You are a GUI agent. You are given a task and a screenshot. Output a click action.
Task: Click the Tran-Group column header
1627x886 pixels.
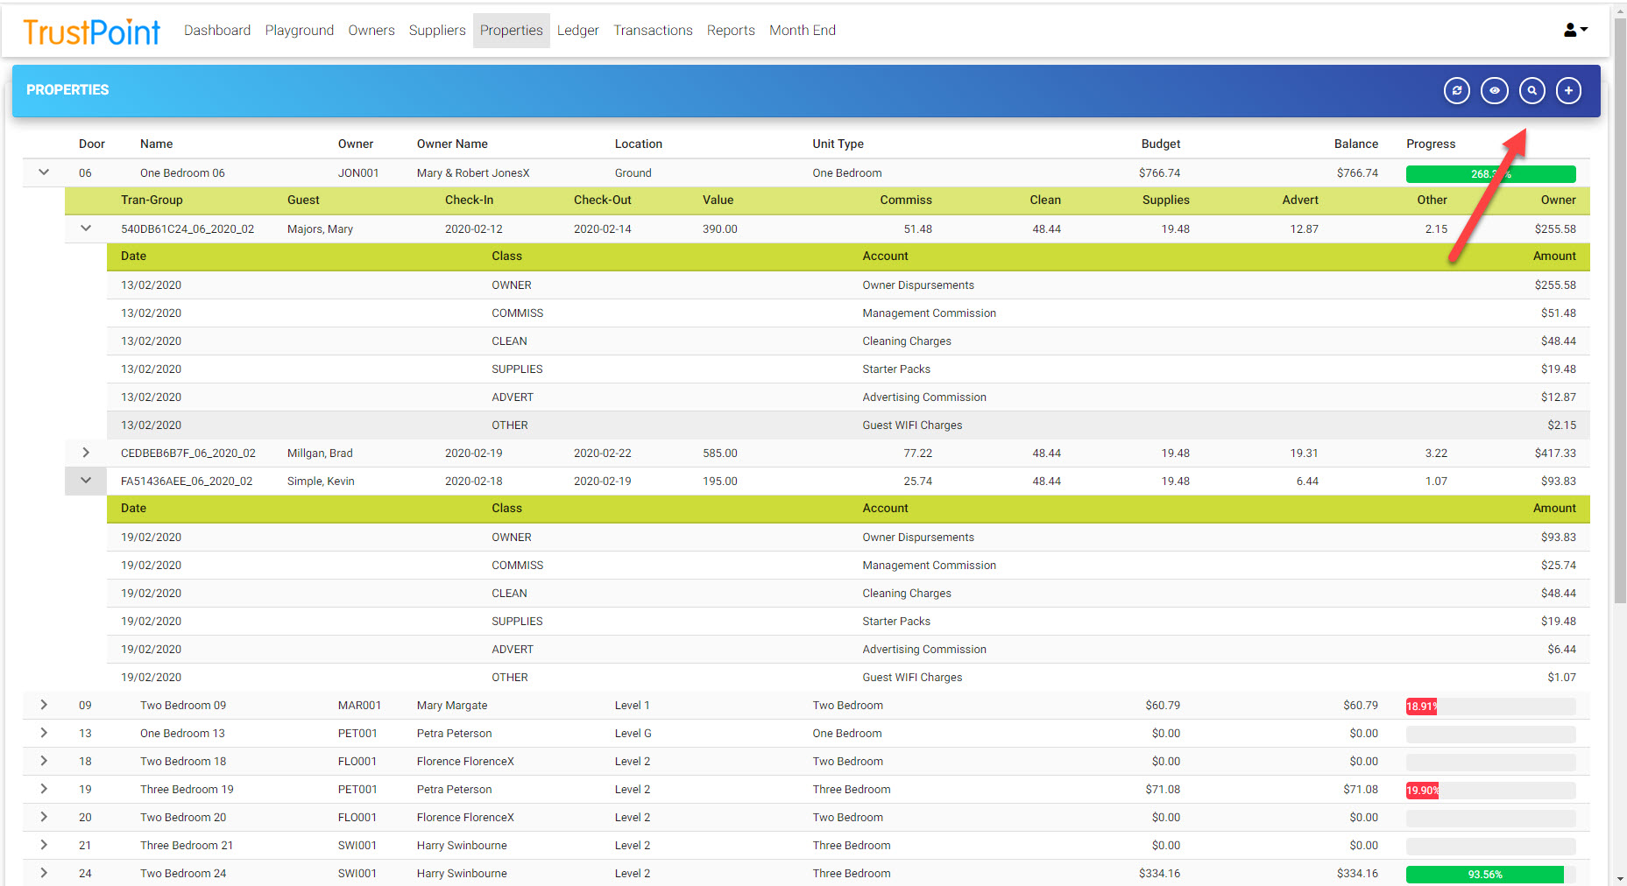click(152, 200)
